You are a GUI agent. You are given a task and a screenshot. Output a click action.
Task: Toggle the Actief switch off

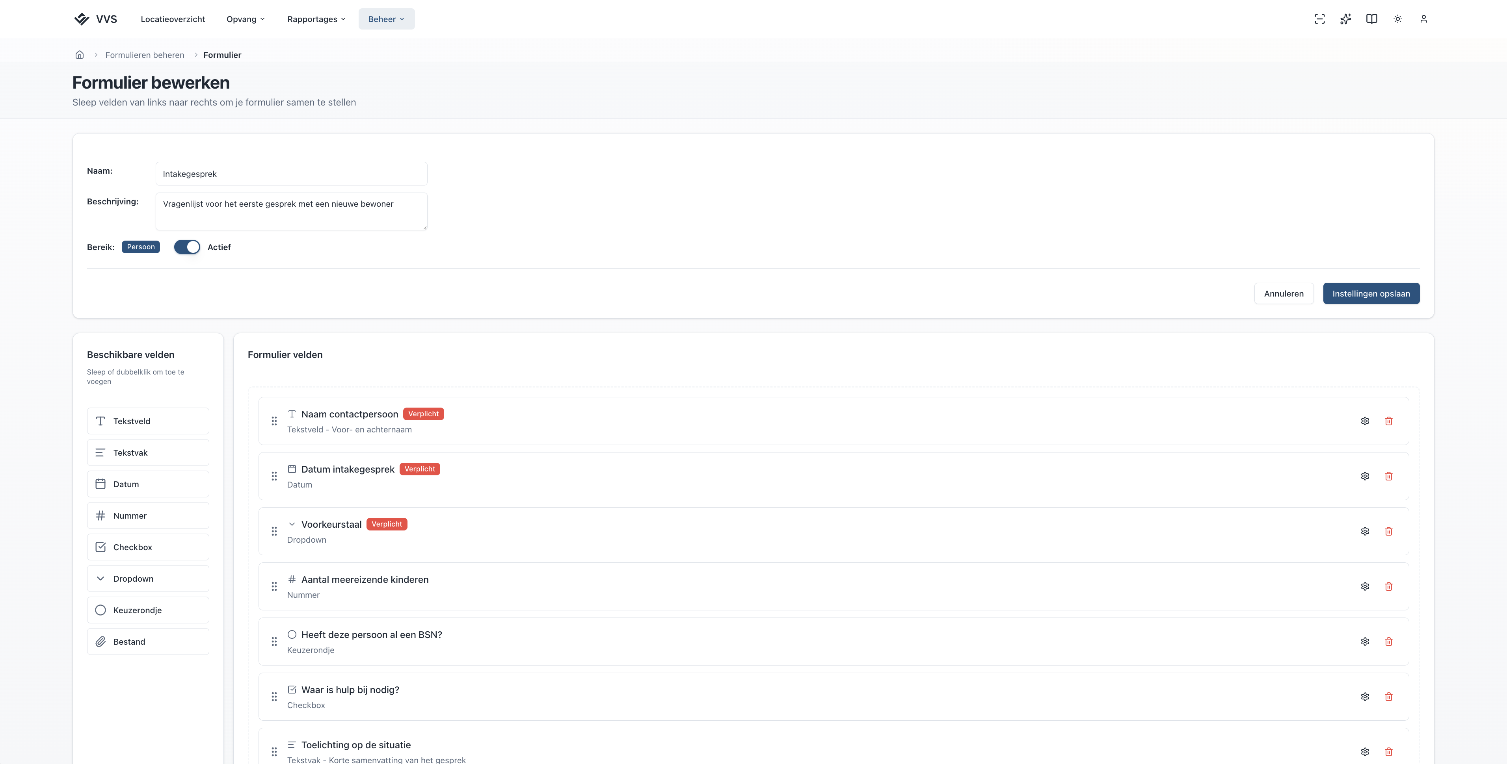click(x=187, y=247)
